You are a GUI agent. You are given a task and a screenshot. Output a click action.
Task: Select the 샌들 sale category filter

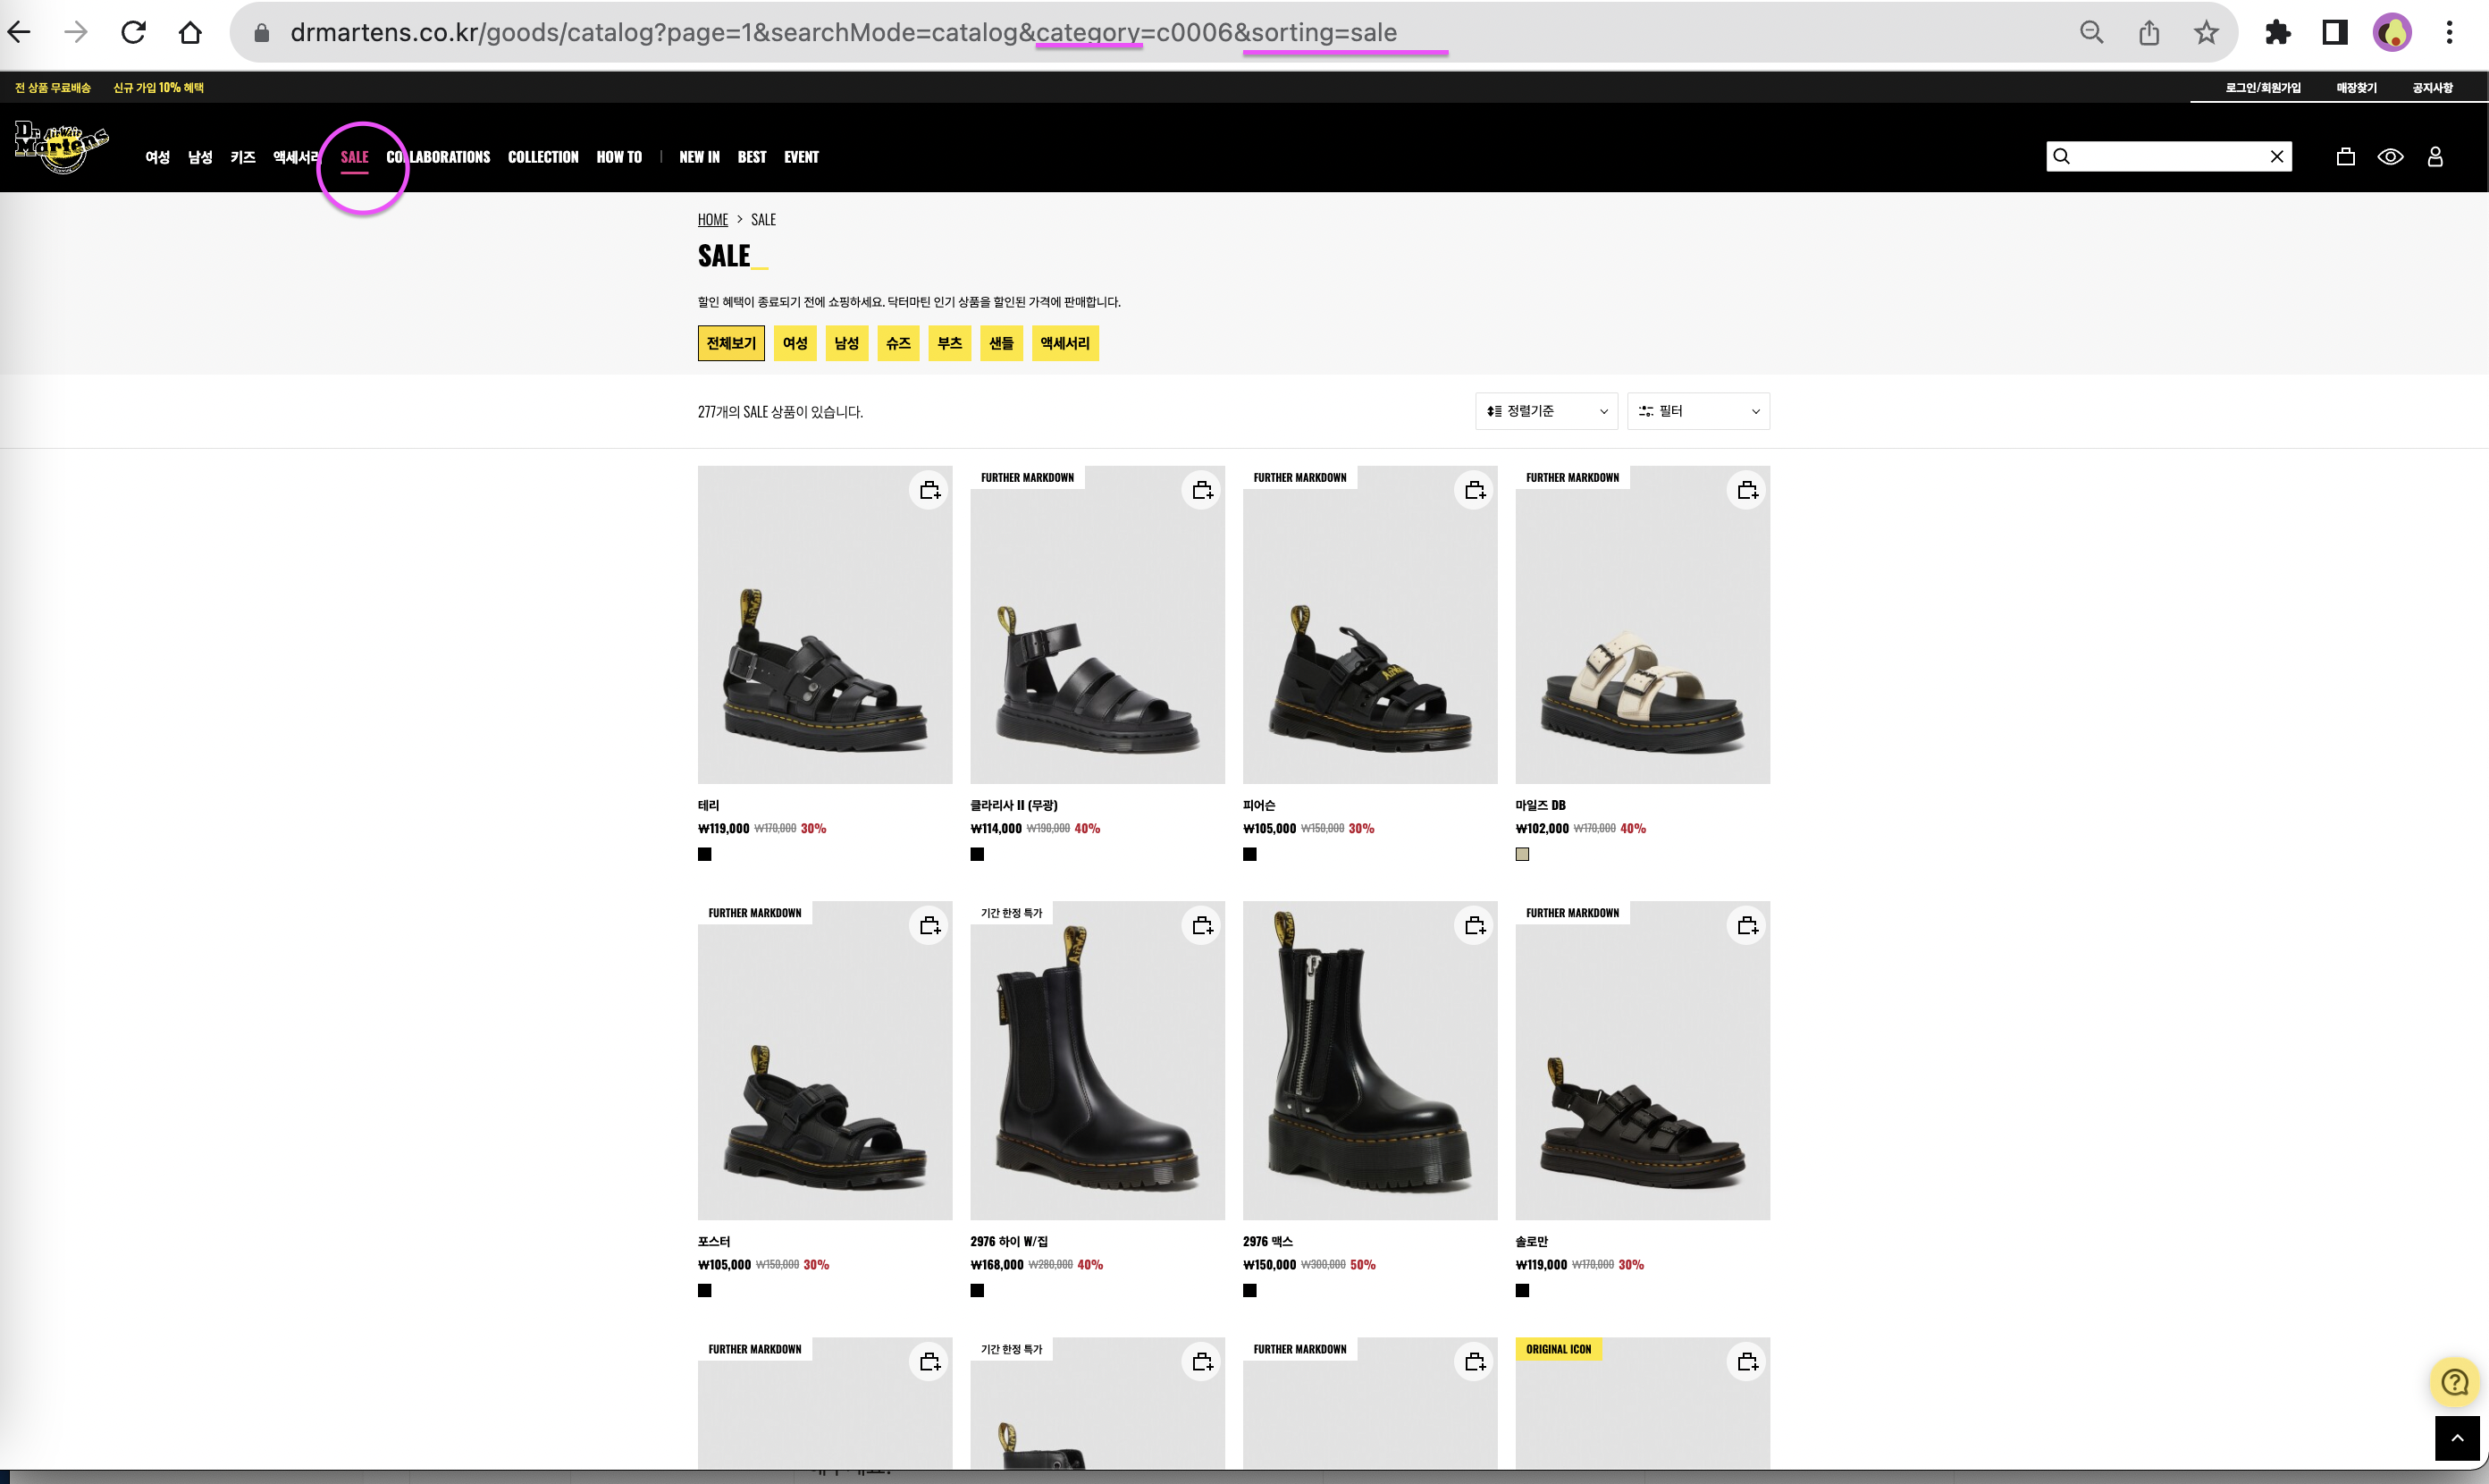pos(1001,343)
